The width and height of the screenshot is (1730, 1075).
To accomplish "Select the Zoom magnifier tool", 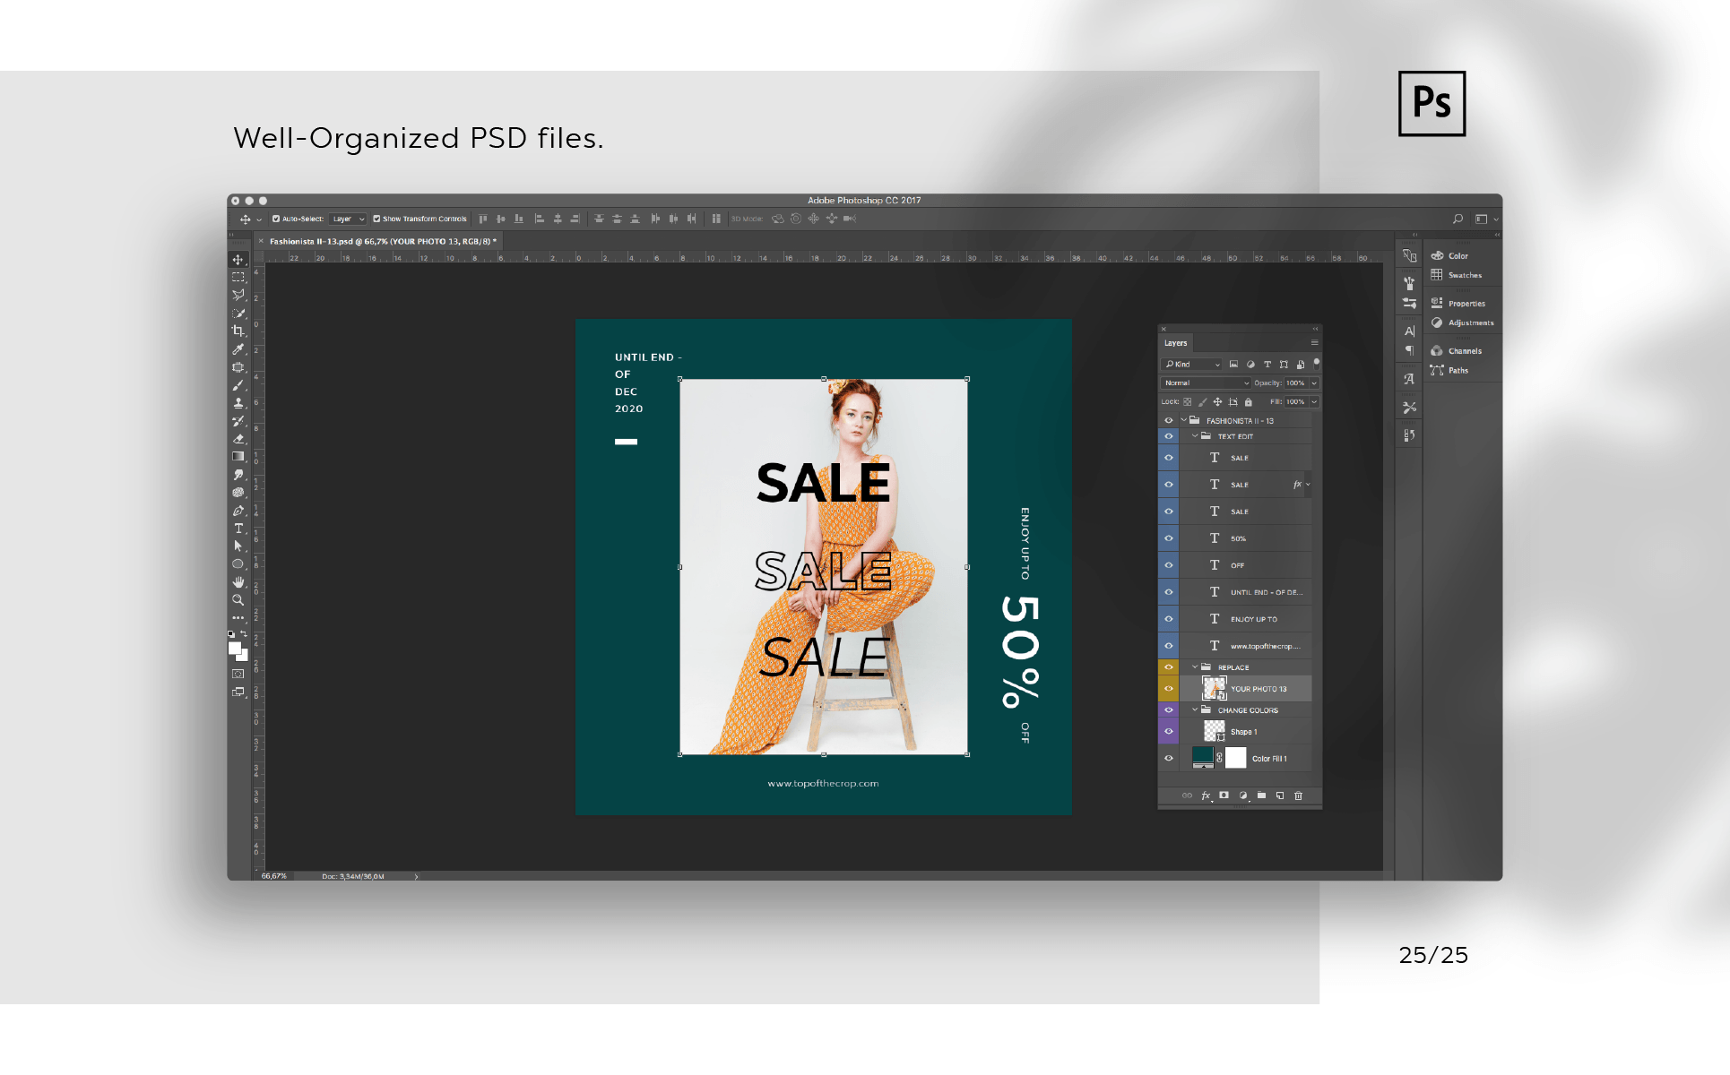I will click(238, 600).
